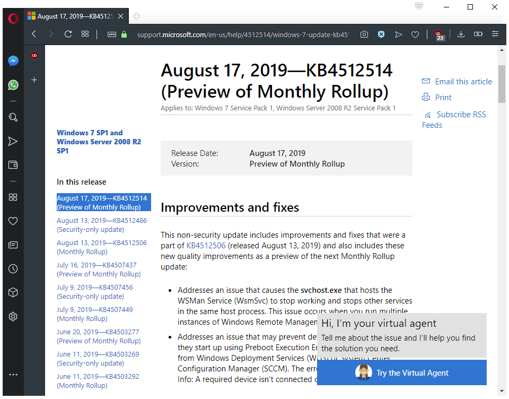Click the scrollbar up arrow
Screen dimensions: 509x399
pos(502,50)
